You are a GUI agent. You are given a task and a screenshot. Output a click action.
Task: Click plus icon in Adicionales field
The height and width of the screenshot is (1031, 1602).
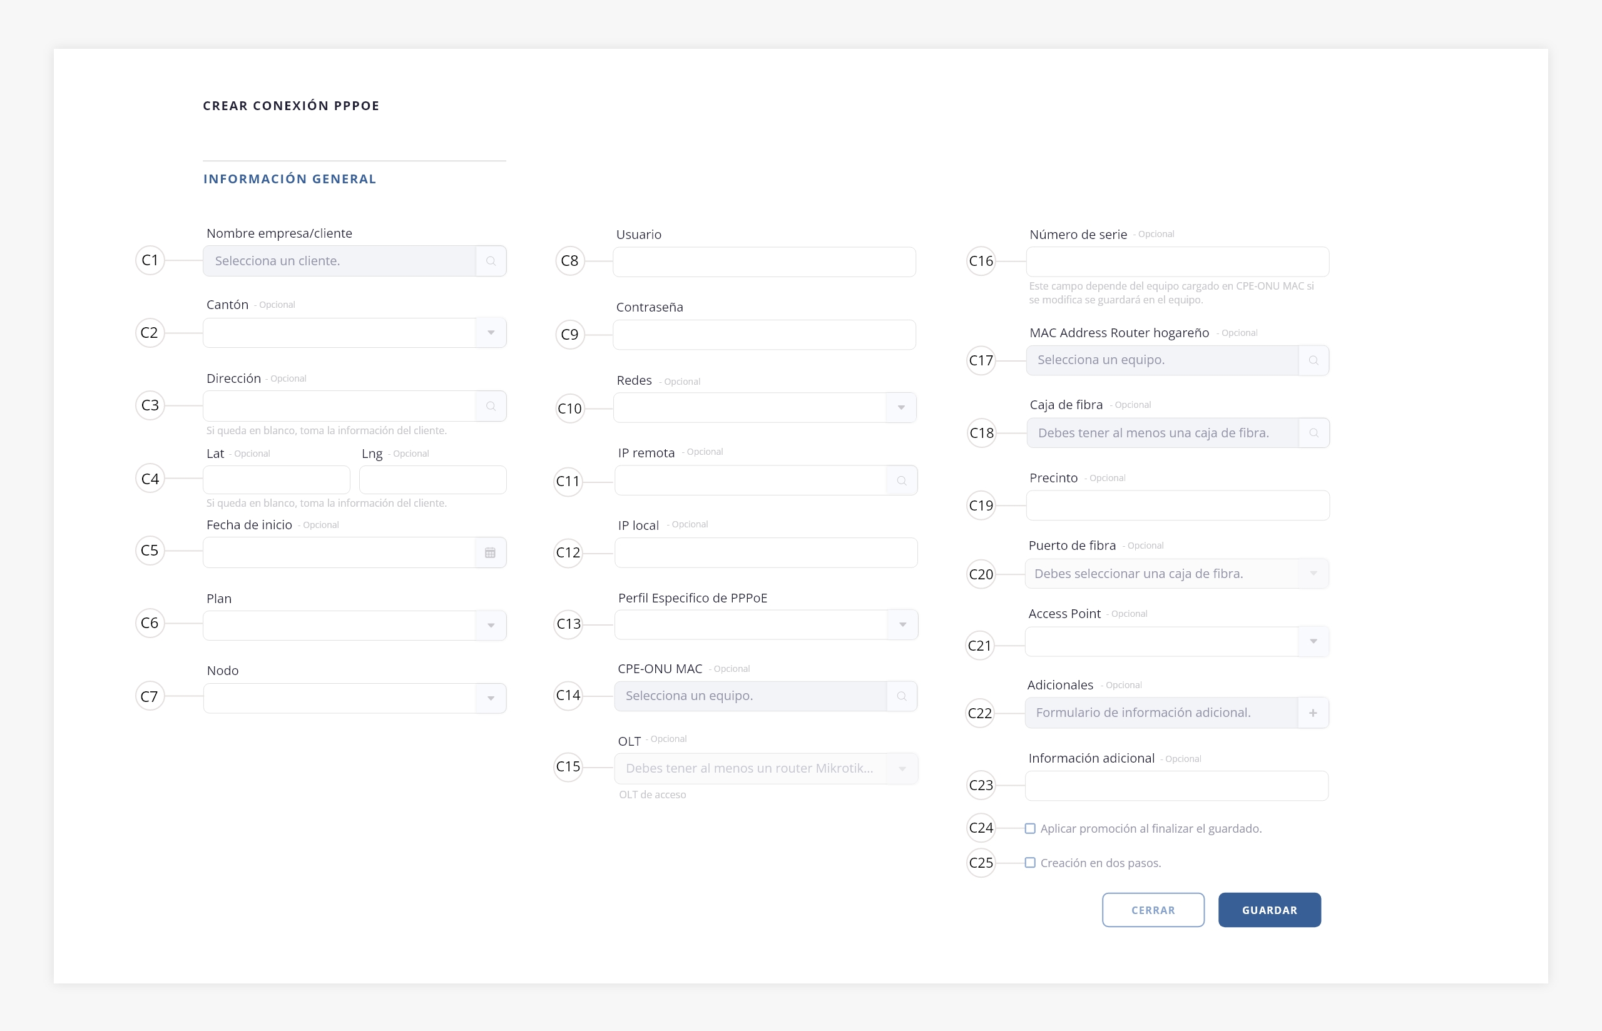pyautogui.click(x=1313, y=713)
